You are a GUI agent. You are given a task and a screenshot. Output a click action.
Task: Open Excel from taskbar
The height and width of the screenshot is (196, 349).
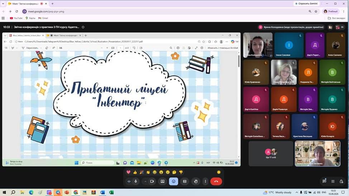[x=111, y=192]
